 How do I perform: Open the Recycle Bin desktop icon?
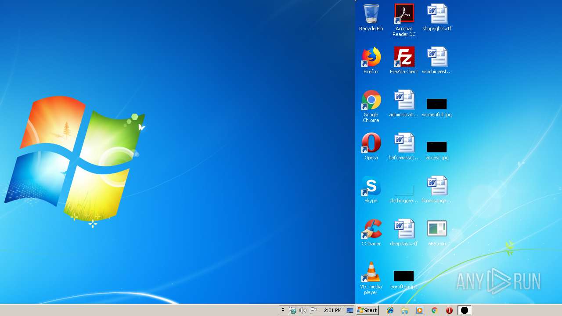[371, 18]
